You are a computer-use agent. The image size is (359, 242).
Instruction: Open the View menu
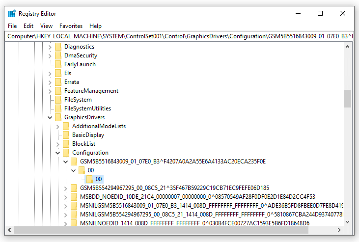click(x=46, y=26)
